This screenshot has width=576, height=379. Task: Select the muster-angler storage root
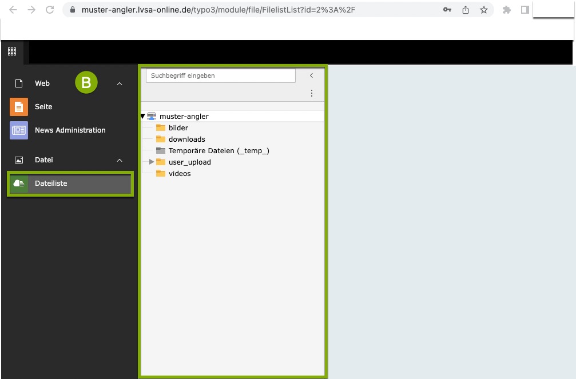(x=184, y=117)
